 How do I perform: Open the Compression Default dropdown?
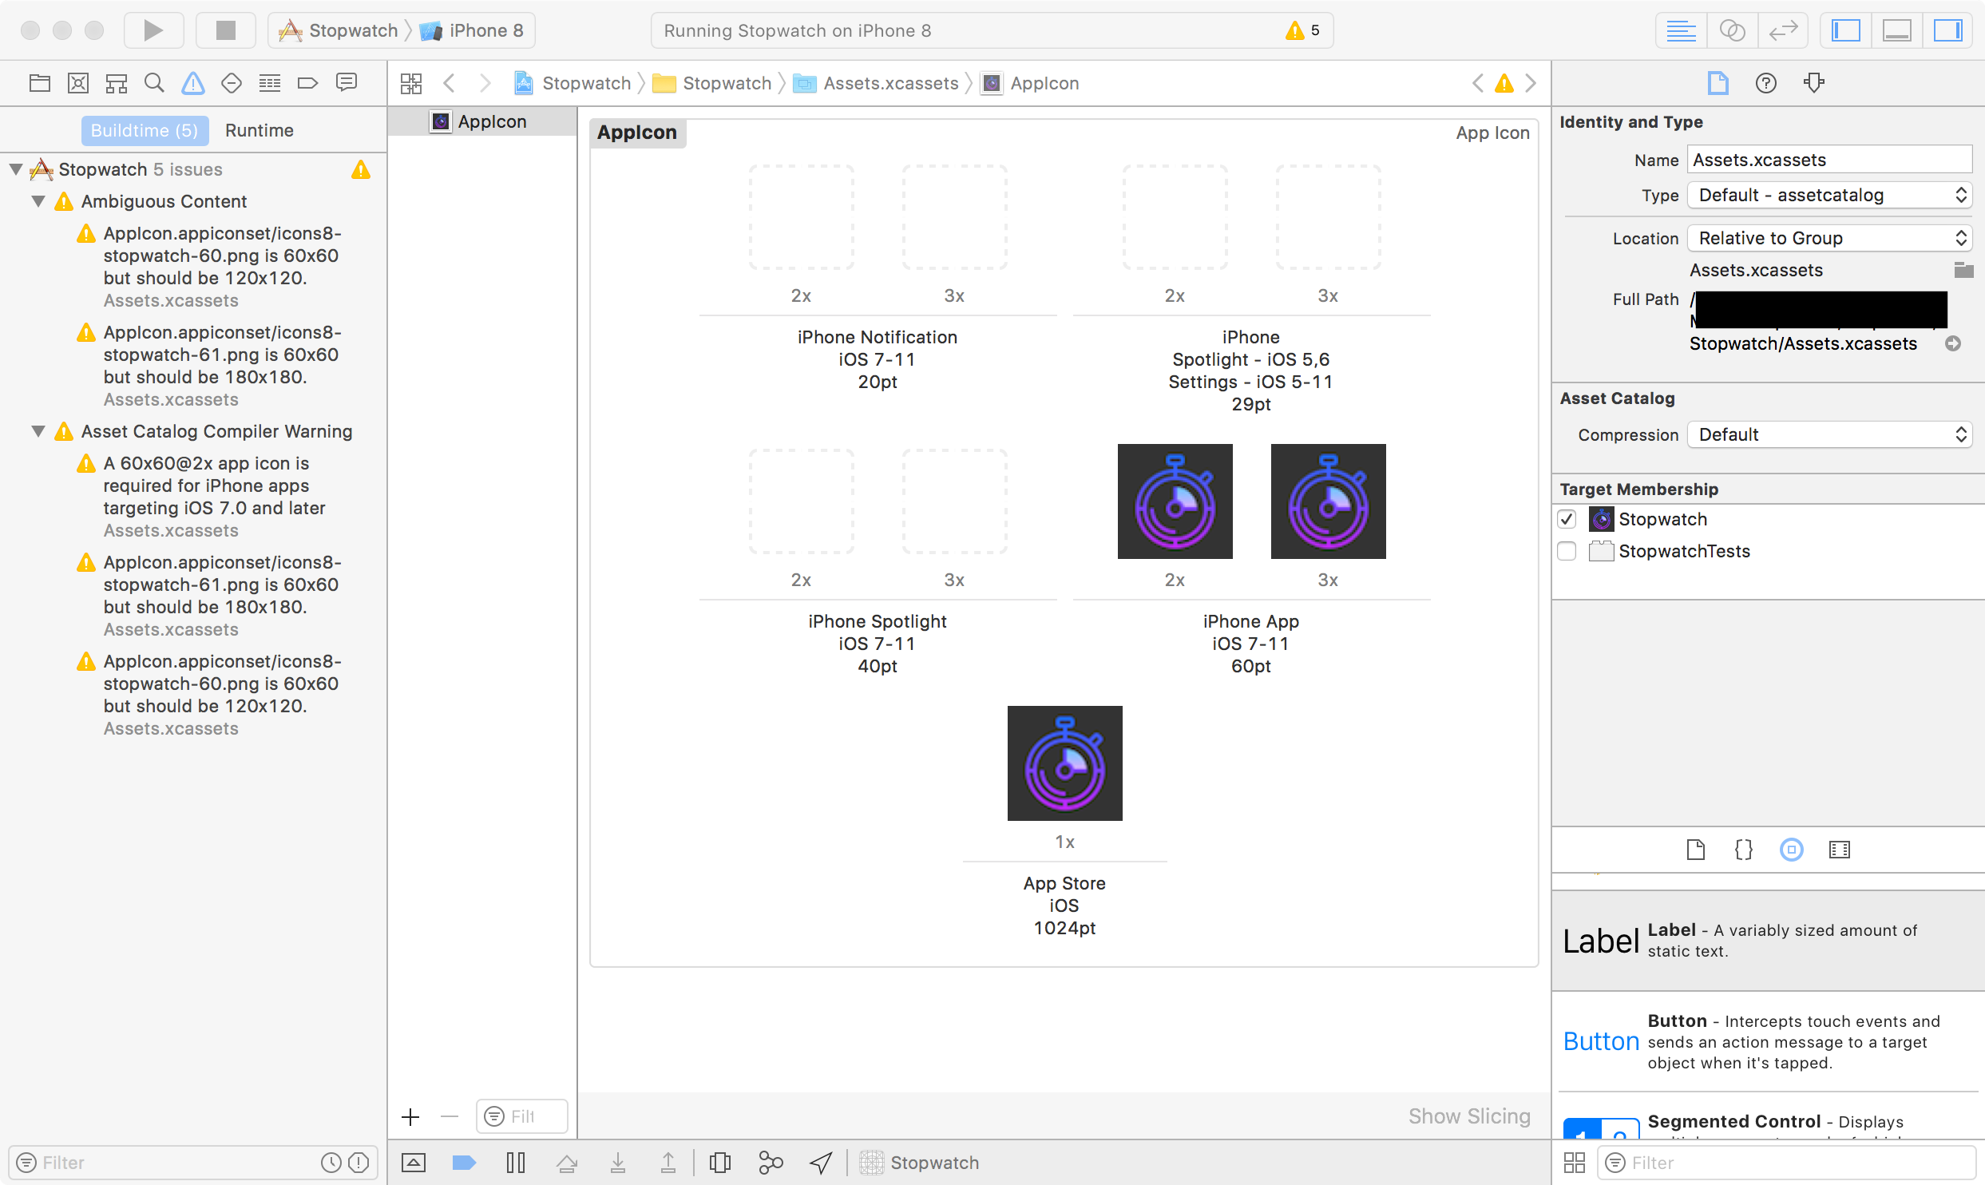(1829, 434)
